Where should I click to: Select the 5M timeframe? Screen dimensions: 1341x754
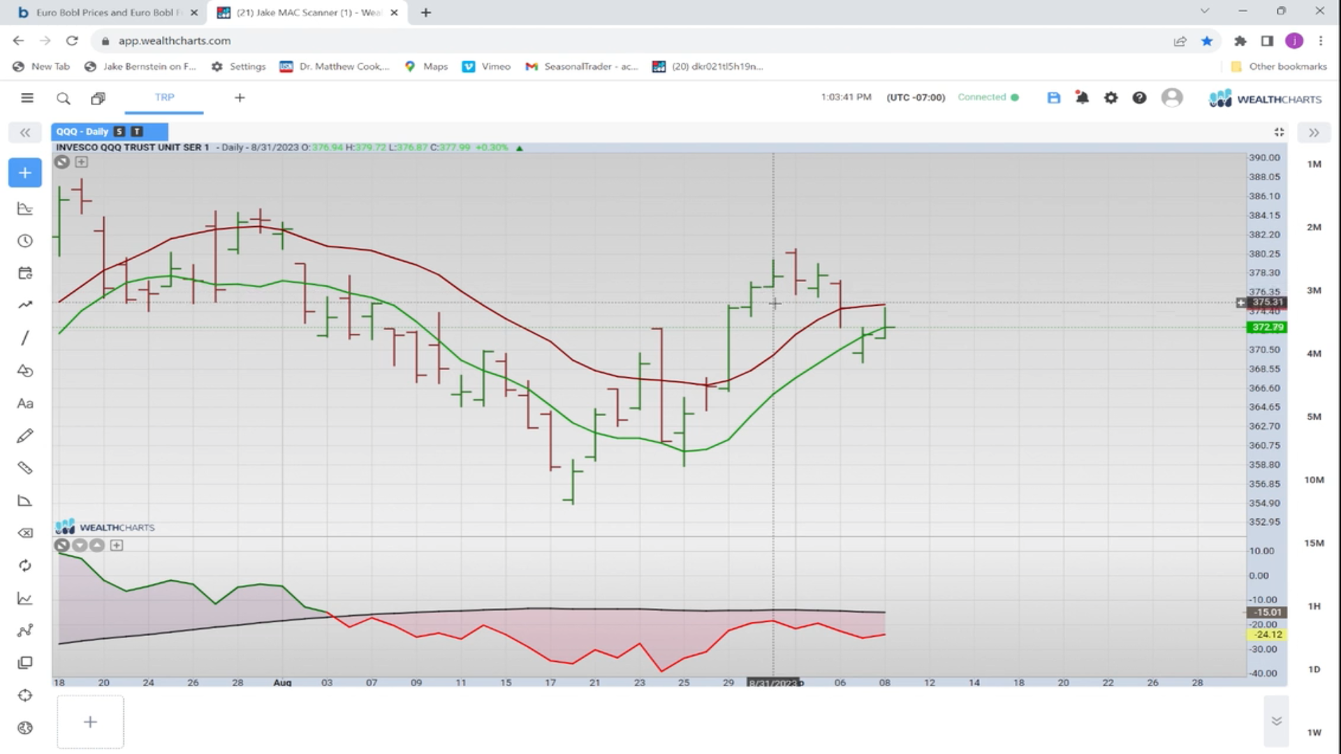1314,417
